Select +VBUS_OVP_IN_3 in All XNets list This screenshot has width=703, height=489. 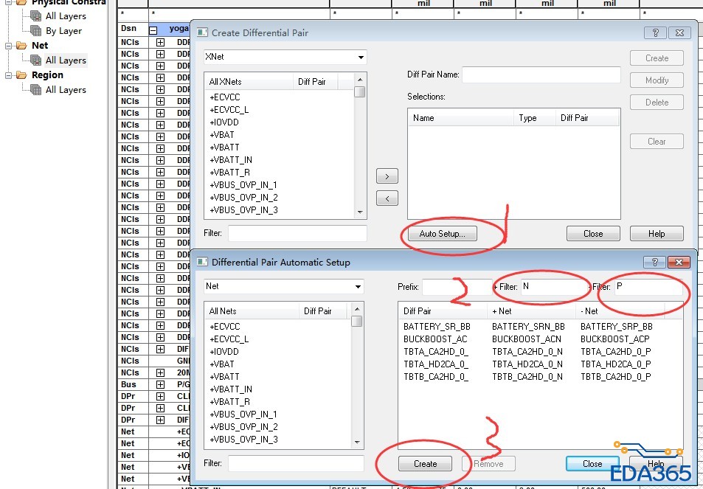click(243, 210)
